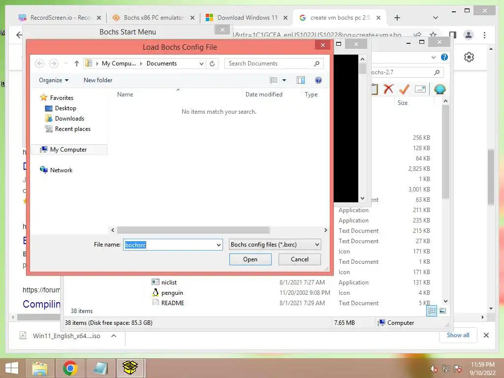
Task: Open Win11_English_x64 download options chevron
Action: coord(114,336)
